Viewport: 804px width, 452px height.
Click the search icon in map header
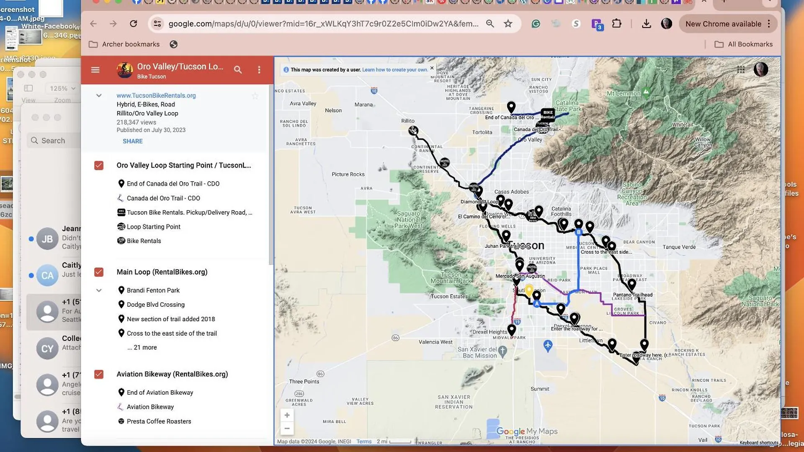237,70
